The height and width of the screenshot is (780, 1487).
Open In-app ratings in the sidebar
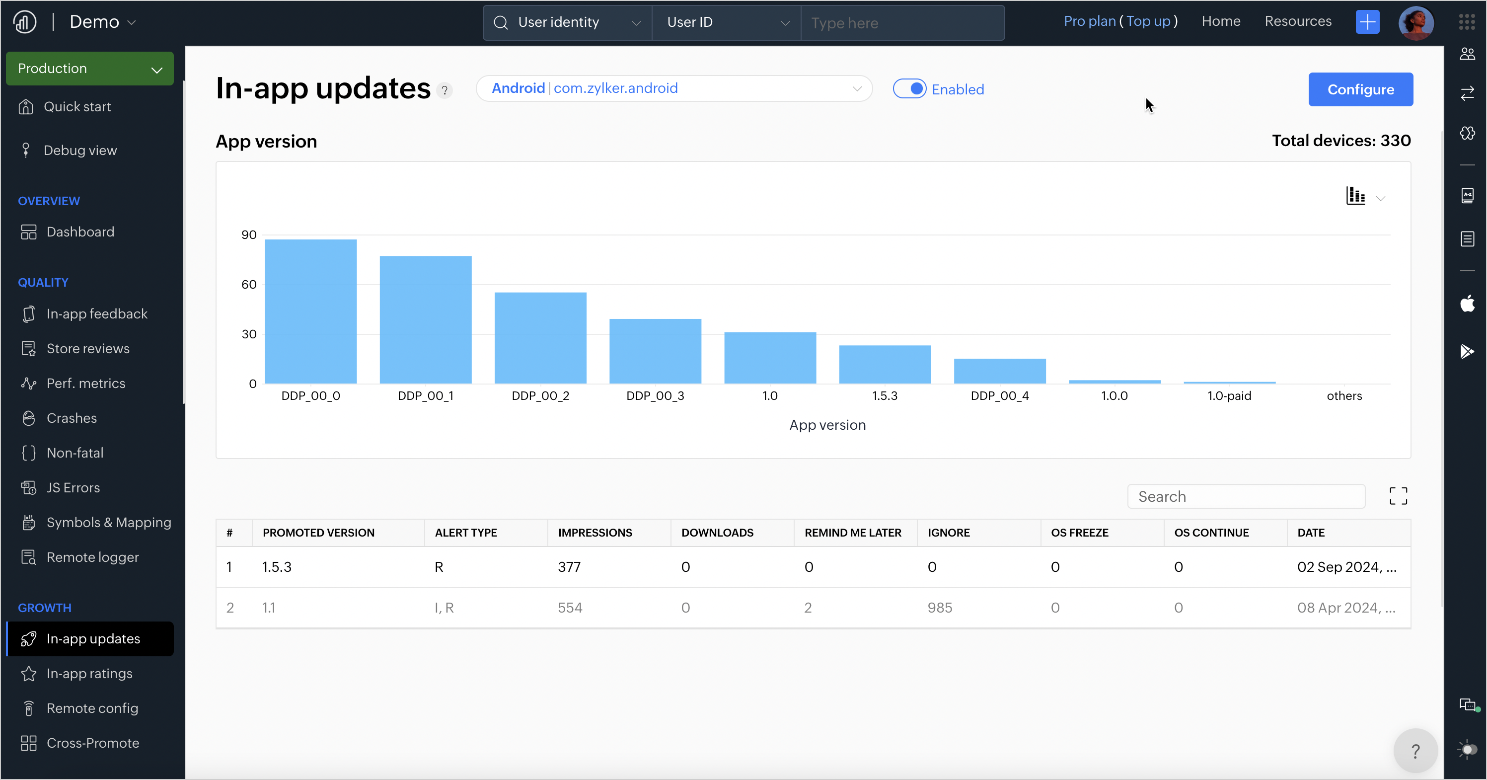point(89,673)
